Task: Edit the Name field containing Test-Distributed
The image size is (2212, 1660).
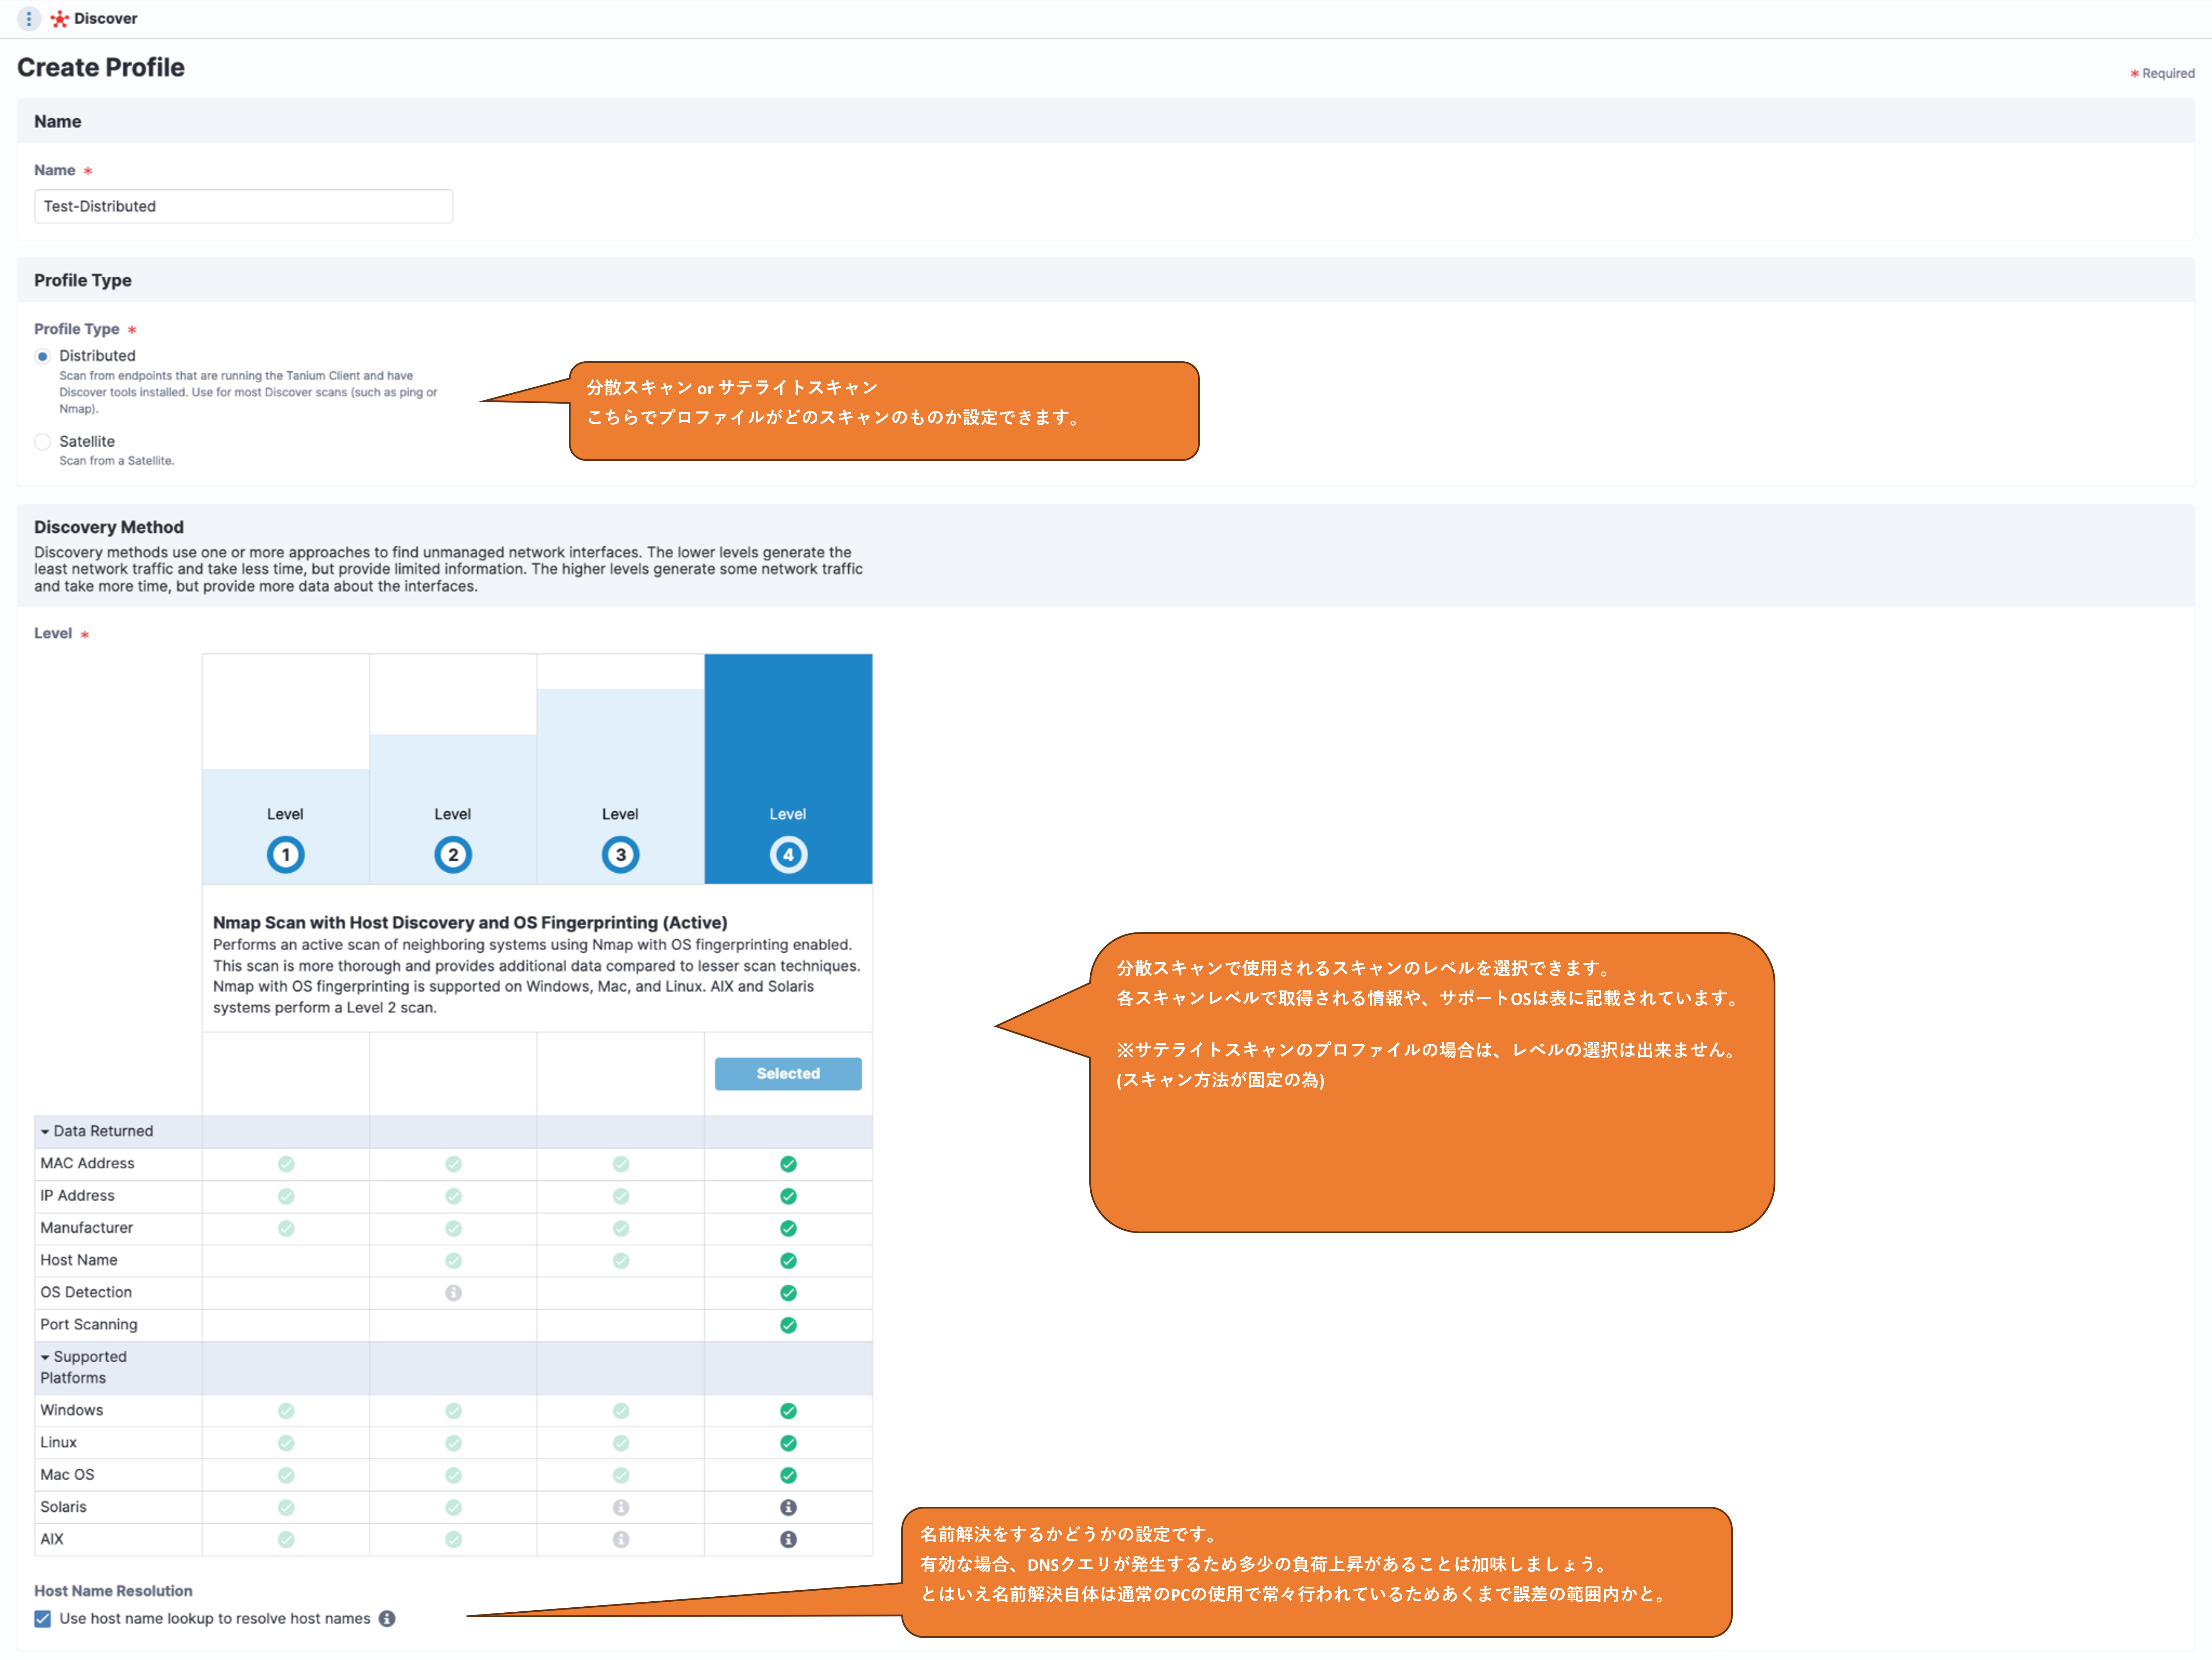Action: (243, 206)
